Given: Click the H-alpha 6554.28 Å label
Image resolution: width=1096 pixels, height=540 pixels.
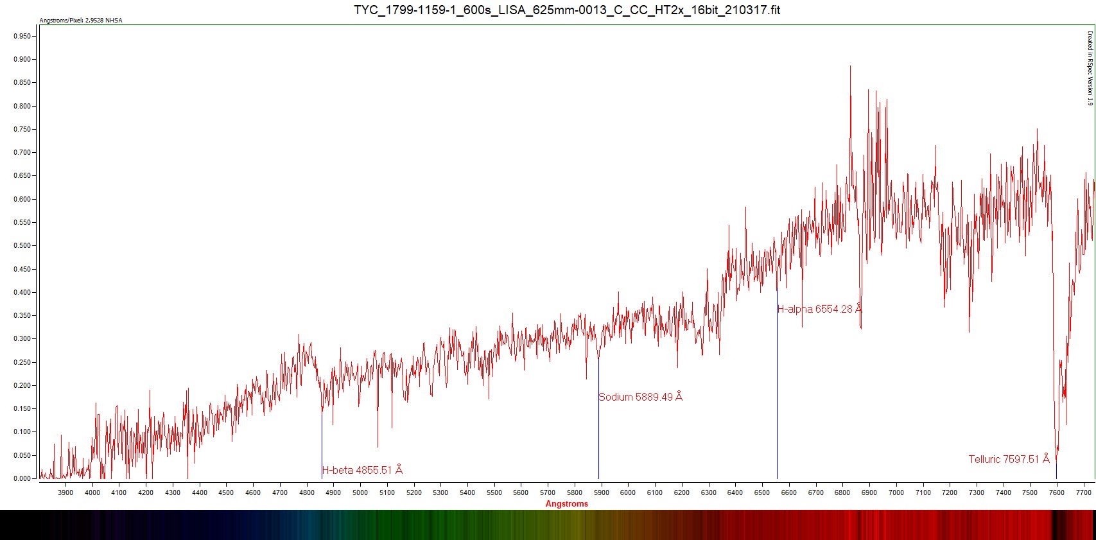Looking at the screenshot, I should pyautogui.click(x=819, y=309).
